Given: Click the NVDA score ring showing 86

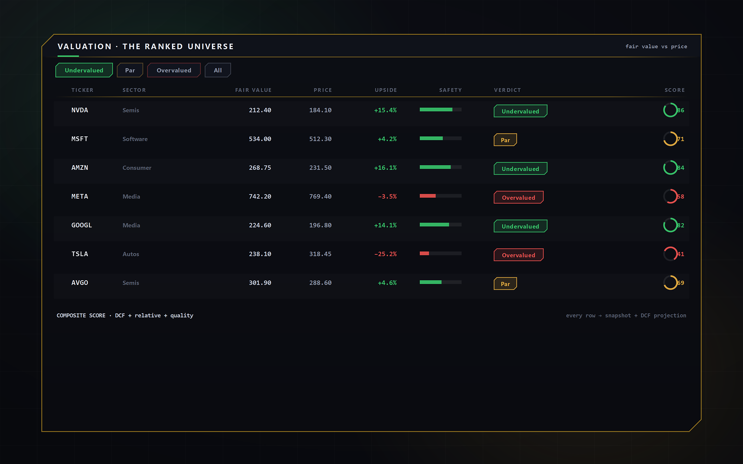Looking at the screenshot, I should click(671, 110).
